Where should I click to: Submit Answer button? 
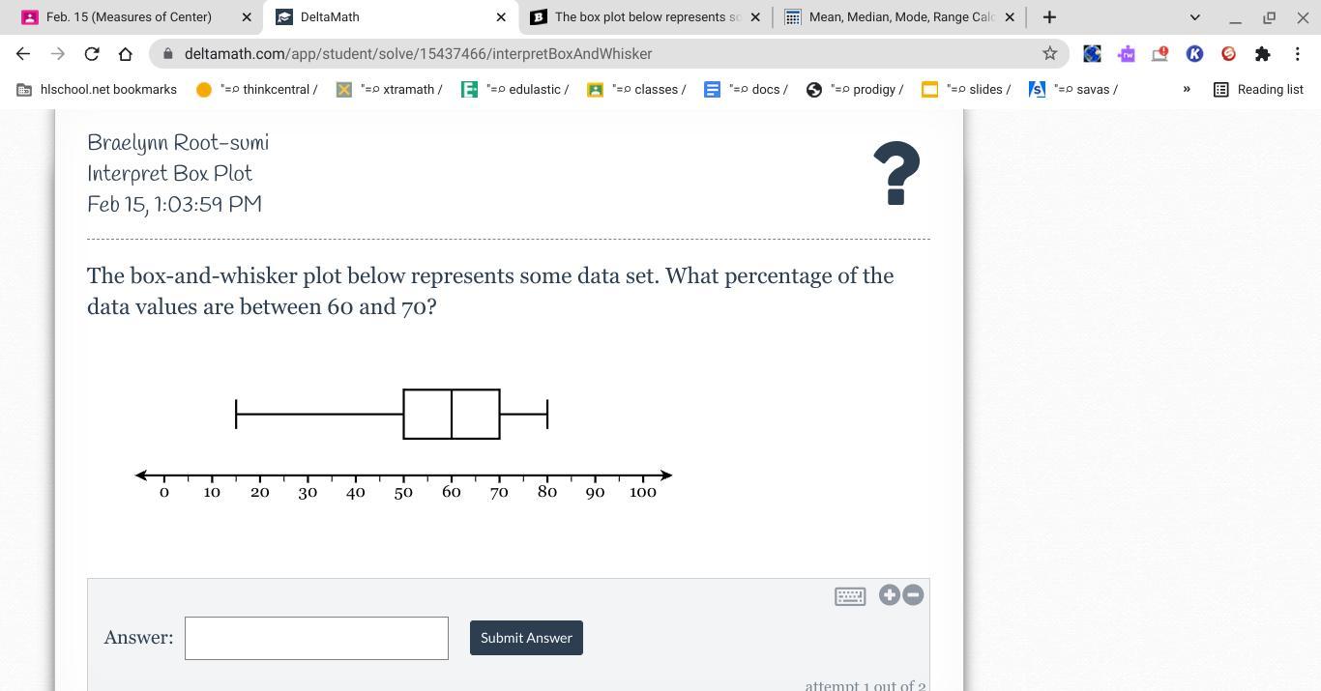(526, 638)
